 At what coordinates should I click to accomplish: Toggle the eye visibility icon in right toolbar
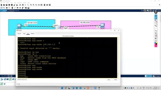coord(156,16)
